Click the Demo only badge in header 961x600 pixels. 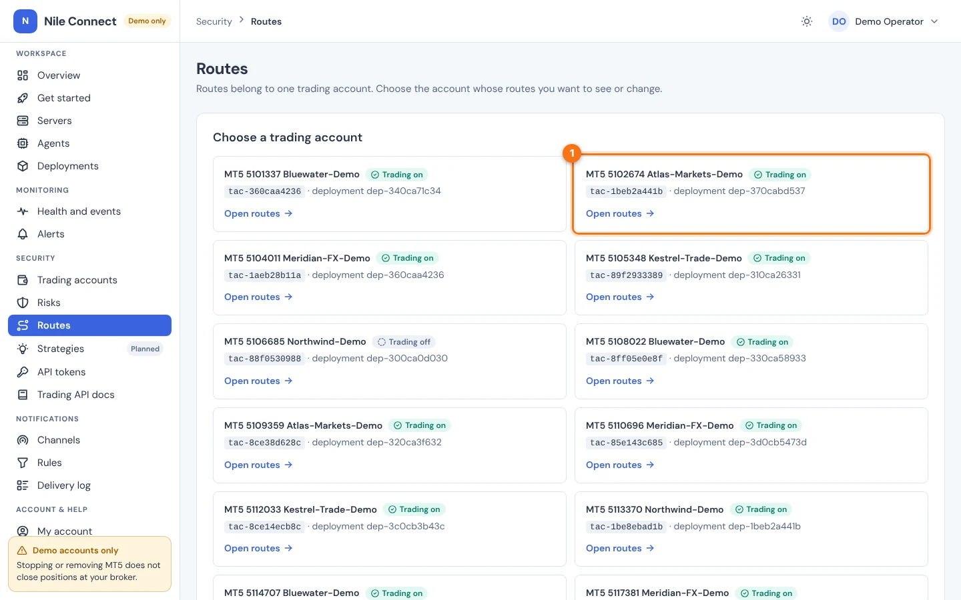coord(147,21)
